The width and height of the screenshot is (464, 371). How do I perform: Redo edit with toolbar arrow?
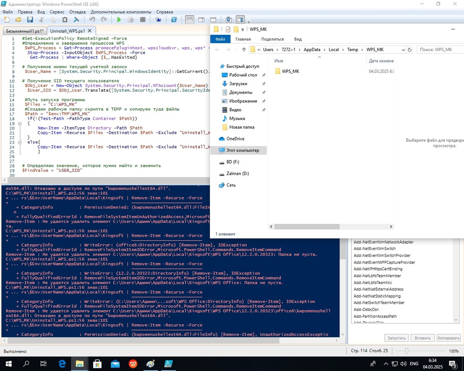point(104,19)
